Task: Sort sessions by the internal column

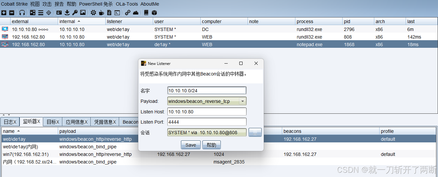Action: pyautogui.click(x=82, y=21)
